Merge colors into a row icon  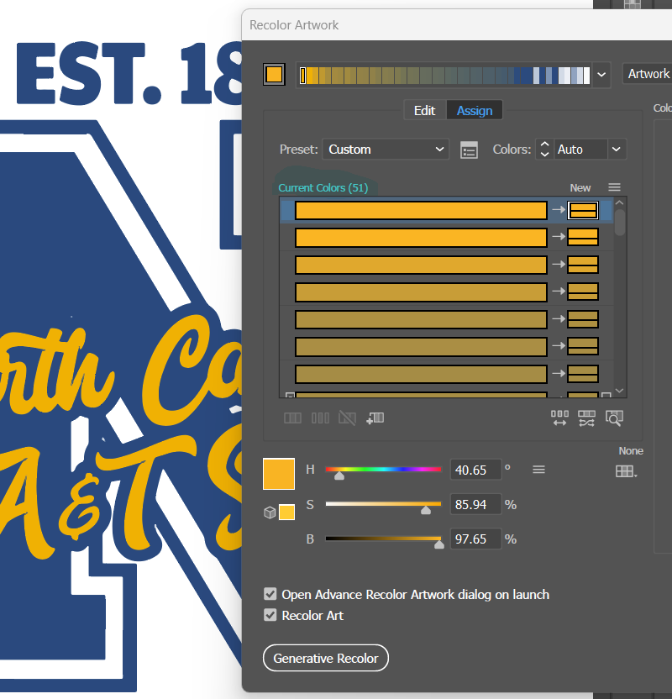click(x=293, y=418)
